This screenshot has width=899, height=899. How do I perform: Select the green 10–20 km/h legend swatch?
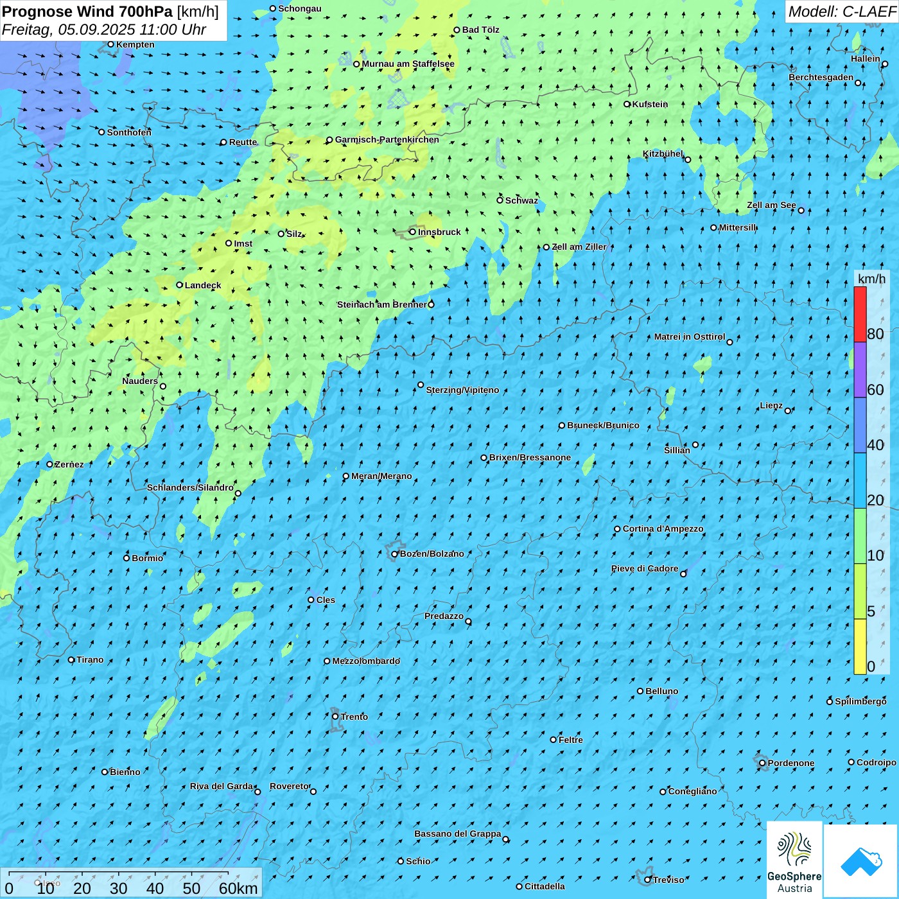coord(860,536)
